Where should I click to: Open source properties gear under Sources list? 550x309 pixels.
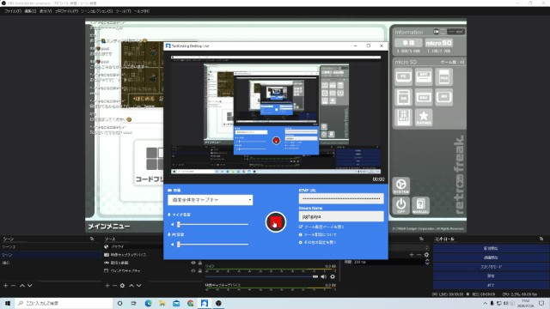click(x=122, y=286)
